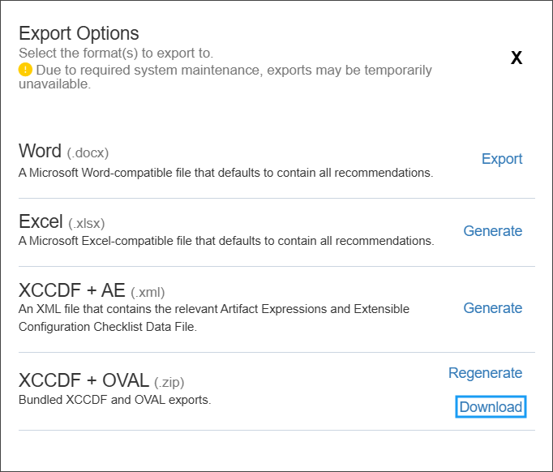The image size is (553, 472).
Task: Click the (.docx) extension label
Action: coord(88,152)
